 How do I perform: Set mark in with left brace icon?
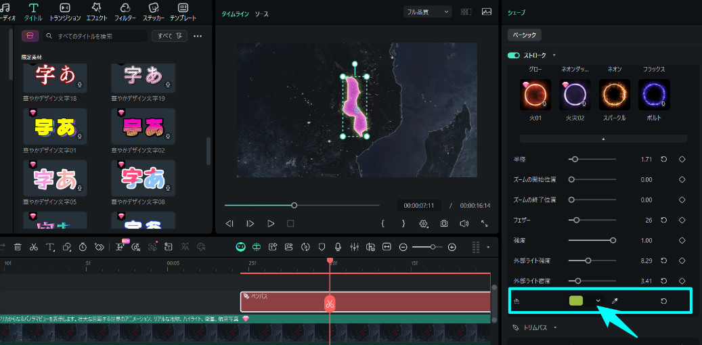point(382,223)
